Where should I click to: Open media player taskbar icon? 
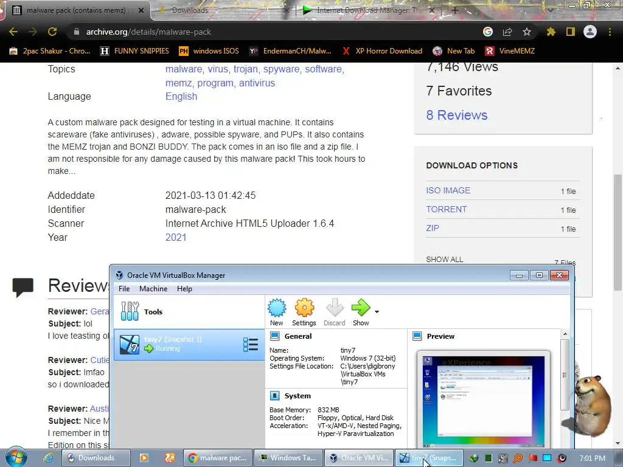click(144, 458)
